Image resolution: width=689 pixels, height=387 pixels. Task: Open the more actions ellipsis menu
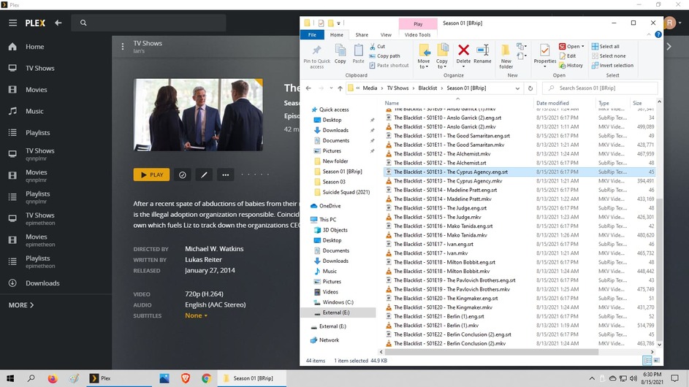[226, 175]
